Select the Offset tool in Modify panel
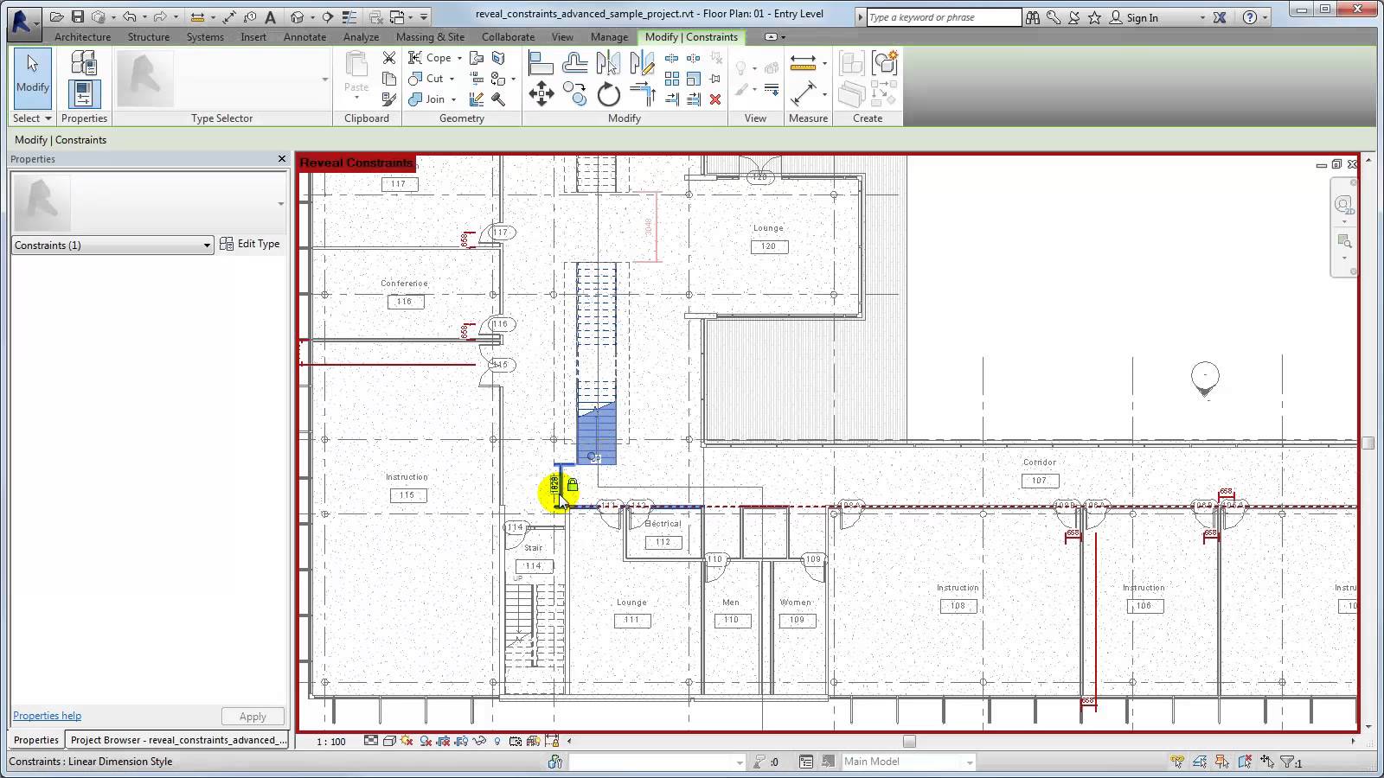1384x778 pixels. (574, 63)
